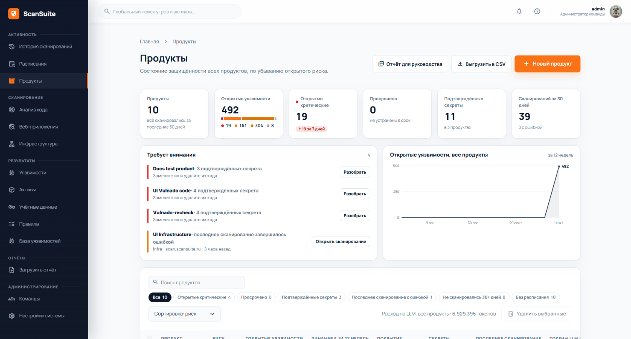Click the Инфраструктура sidebar icon
Screen dimensions: 631x339
[x=12, y=144]
